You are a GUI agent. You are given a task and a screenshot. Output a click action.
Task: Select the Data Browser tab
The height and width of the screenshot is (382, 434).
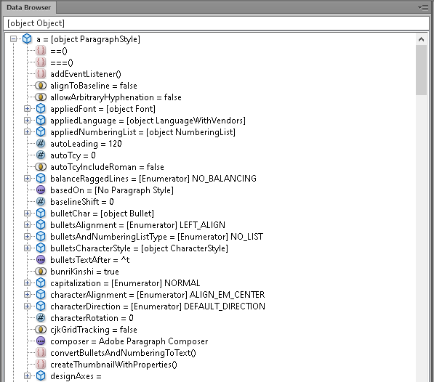(28, 7)
